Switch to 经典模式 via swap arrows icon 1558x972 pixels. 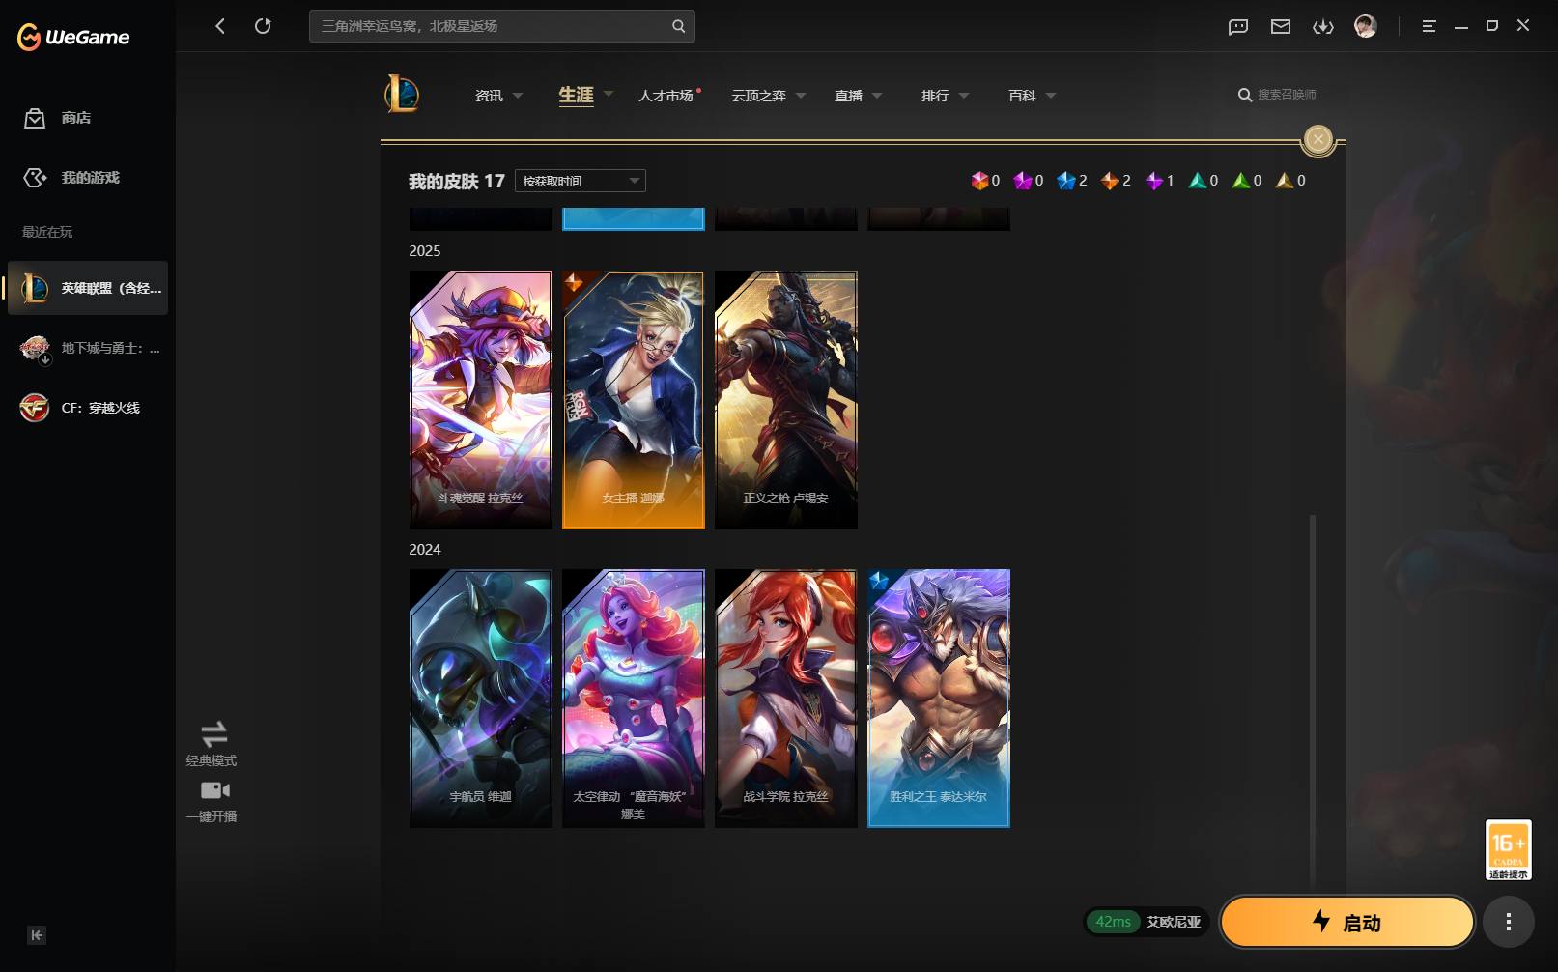click(x=213, y=733)
